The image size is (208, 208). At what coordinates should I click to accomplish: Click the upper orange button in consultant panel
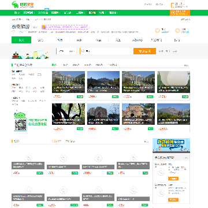pos(173,179)
